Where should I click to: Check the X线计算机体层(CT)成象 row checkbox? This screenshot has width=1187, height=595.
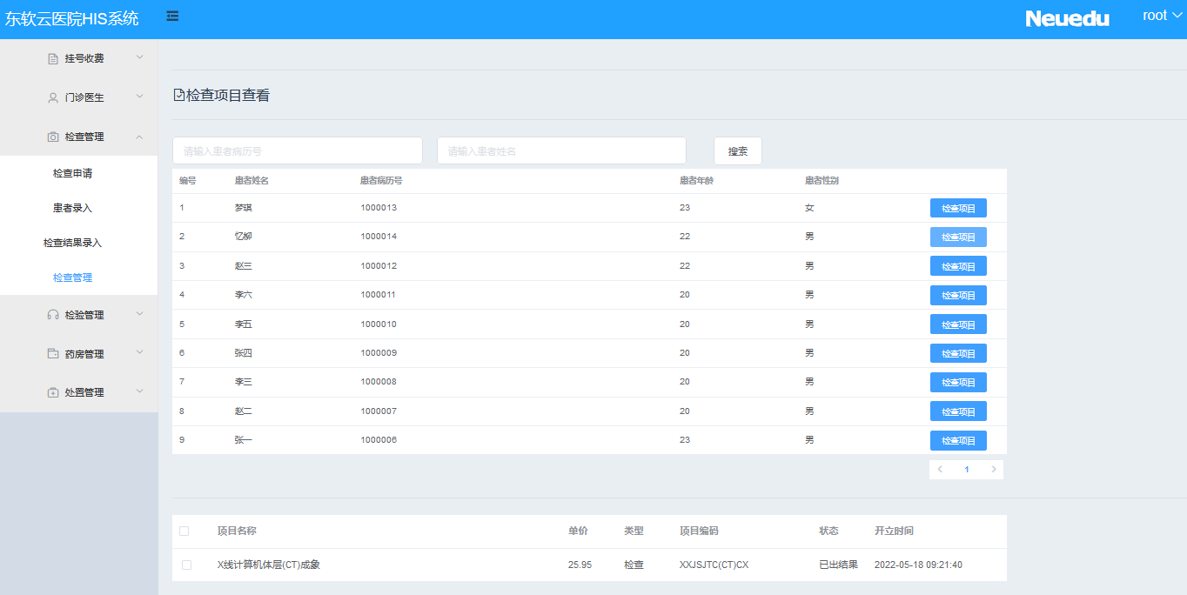tap(186, 565)
